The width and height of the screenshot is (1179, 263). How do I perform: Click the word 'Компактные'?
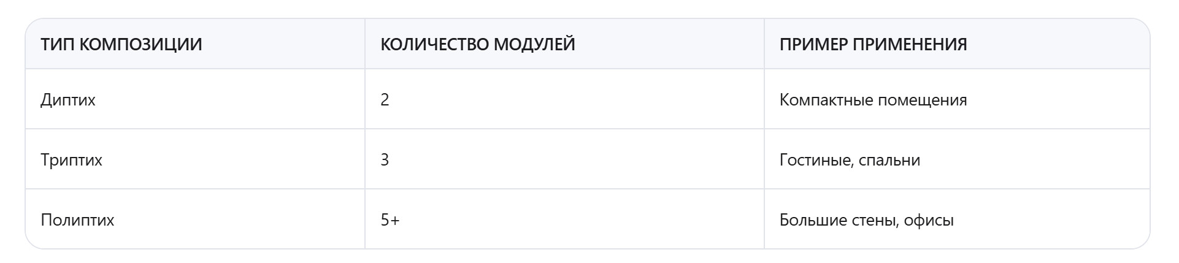(826, 100)
